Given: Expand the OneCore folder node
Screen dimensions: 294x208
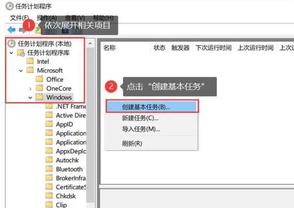Looking at the screenshot, I should click(30, 89).
